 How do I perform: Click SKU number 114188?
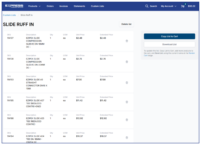click(10, 118)
